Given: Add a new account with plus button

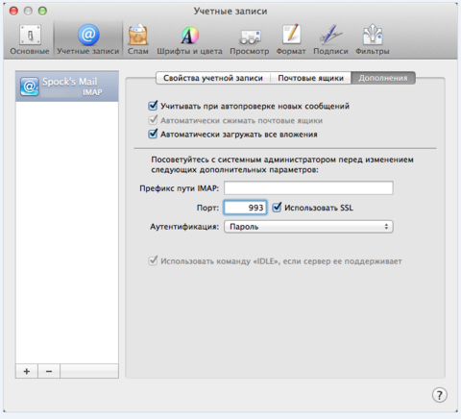Looking at the screenshot, I should pos(27,371).
